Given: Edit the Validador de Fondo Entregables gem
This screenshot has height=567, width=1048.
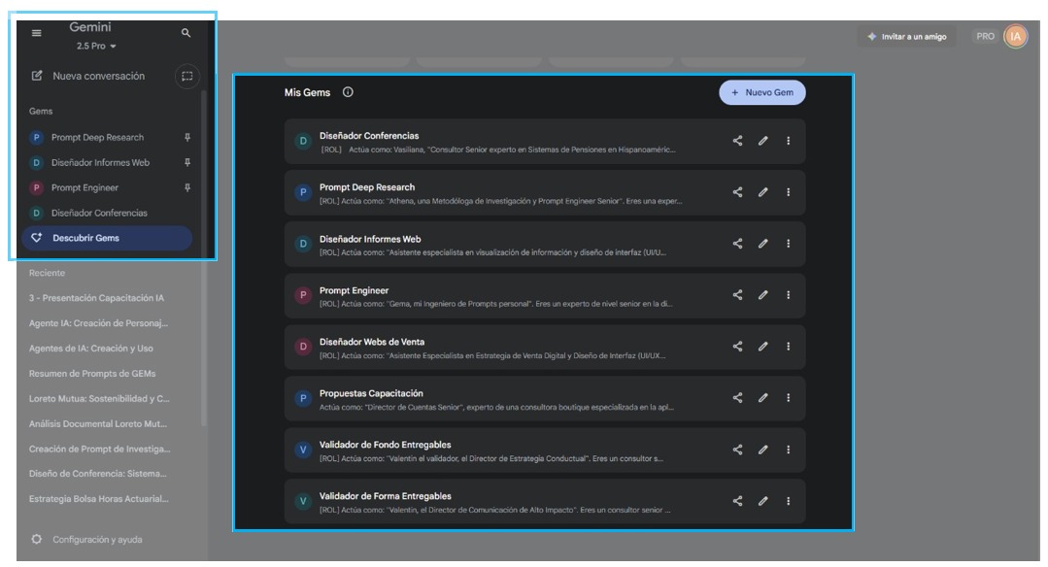Looking at the screenshot, I should (x=762, y=450).
